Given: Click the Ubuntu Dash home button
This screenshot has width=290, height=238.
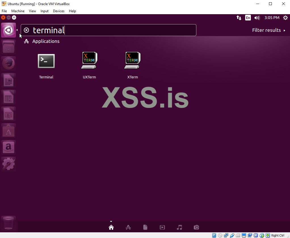Looking at the screenshot, I should click(x=9, y=30).
